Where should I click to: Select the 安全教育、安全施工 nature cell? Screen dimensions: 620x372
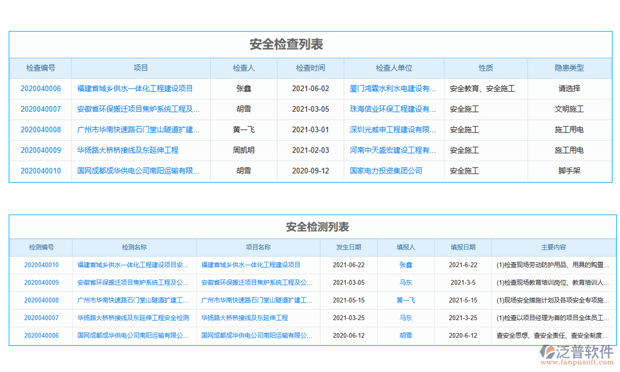(482, 89)
